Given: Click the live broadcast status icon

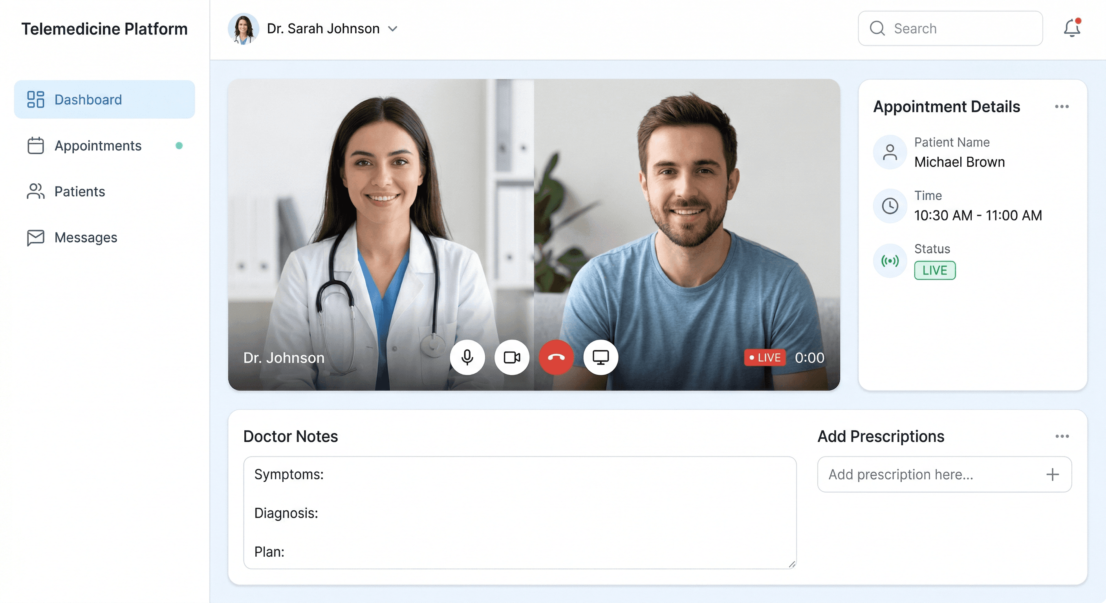Looking at the screenshot, I should (890, 261).
